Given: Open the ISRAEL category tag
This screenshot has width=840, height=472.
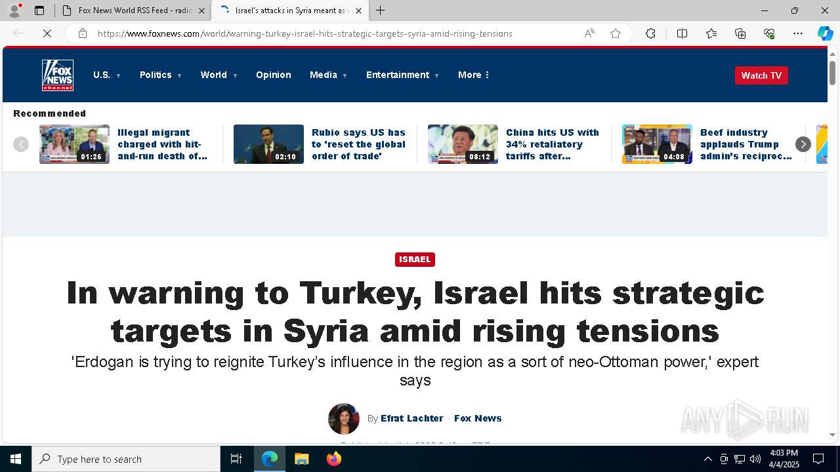Looking at the screenshot, I should pyautogui.click(x=415, y=260).
